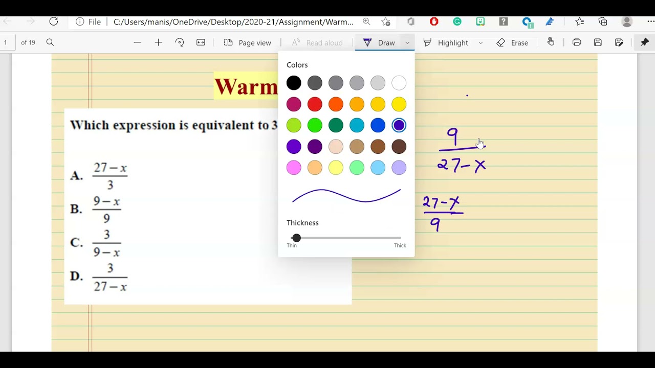The image size is (655, 368).
Task: Pin the PDF toolbar
Action: click(x=645, y=42)
